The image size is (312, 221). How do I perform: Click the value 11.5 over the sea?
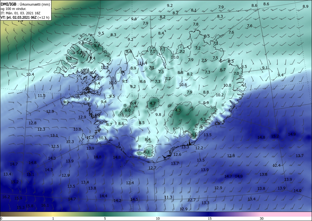click(x=41, y=96)
